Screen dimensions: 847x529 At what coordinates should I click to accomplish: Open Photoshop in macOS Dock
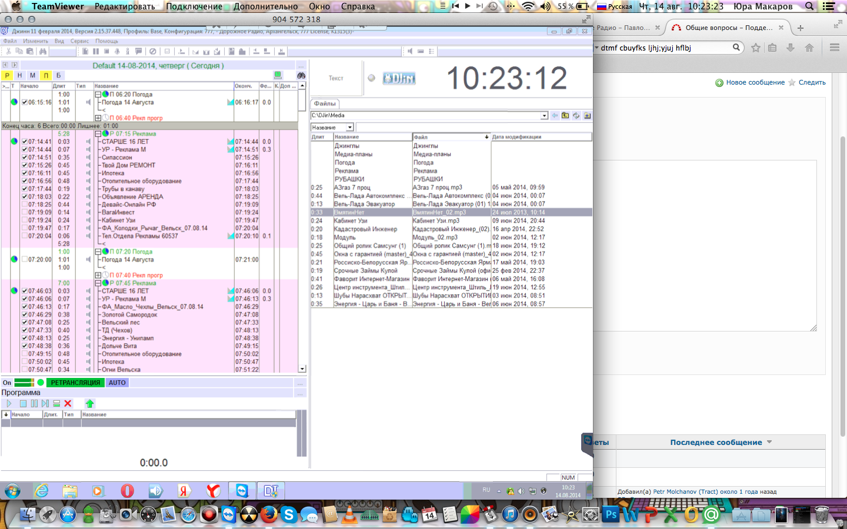(x=611, y=515)
